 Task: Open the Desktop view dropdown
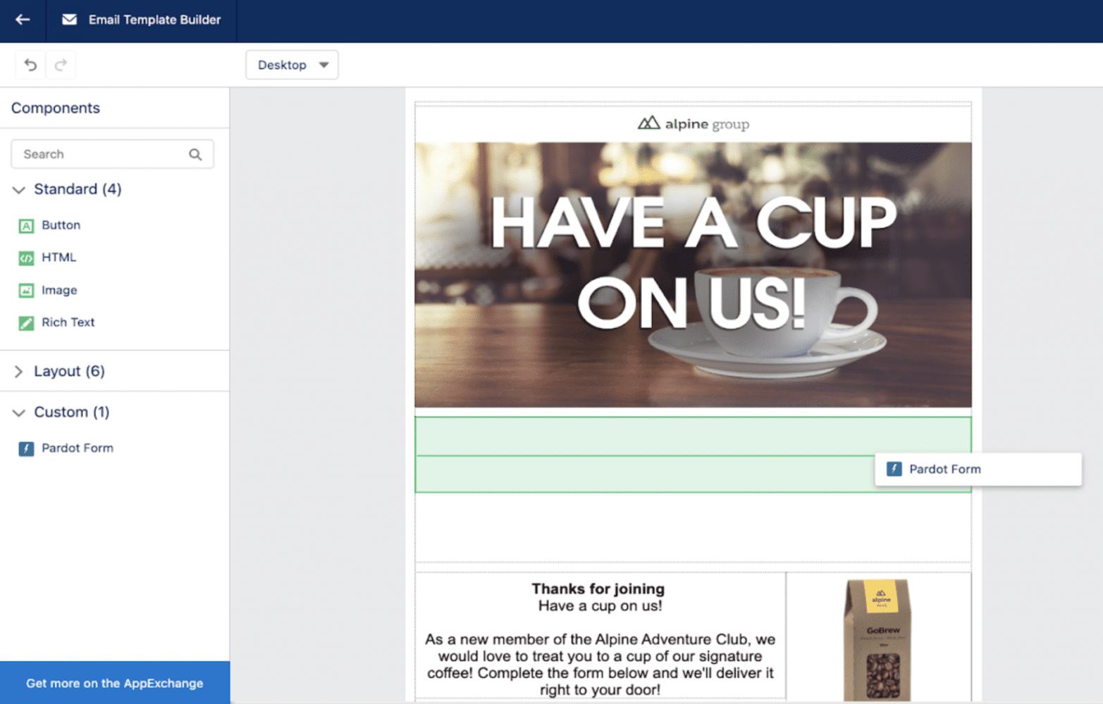[292, 65]
